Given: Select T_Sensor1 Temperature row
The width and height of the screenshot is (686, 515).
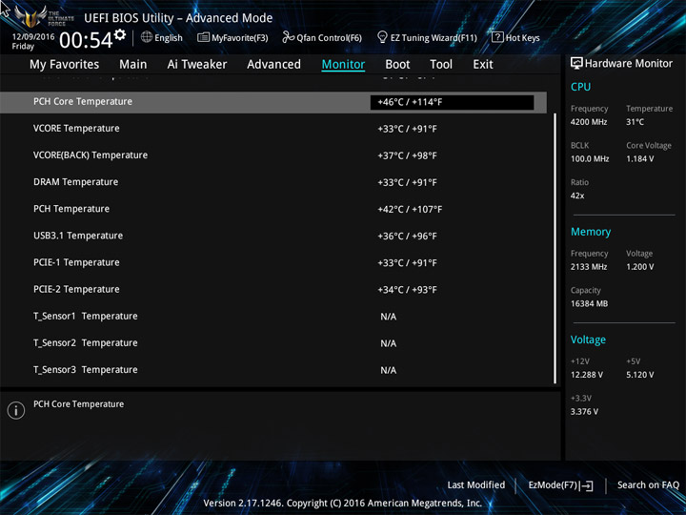Looking at the screenshot, I should pos(273,317).
